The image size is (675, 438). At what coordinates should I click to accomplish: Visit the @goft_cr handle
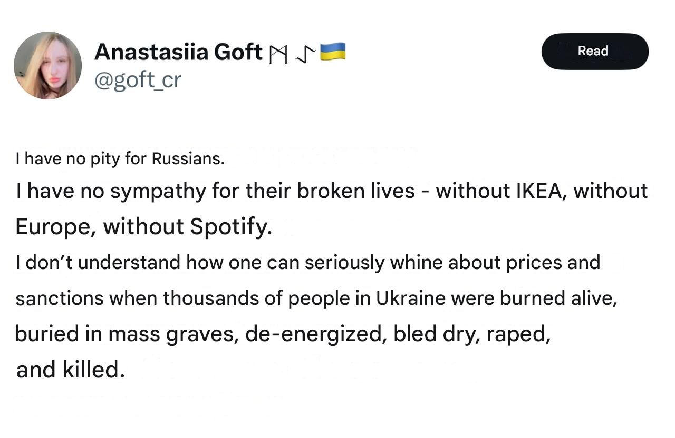pyautogui.click(x=138, y=80)
